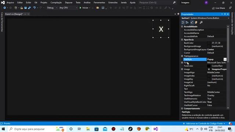This screenshot has height=132, width=235.
Task: Click the BackColor color swatch
Action: pos(209,43)
